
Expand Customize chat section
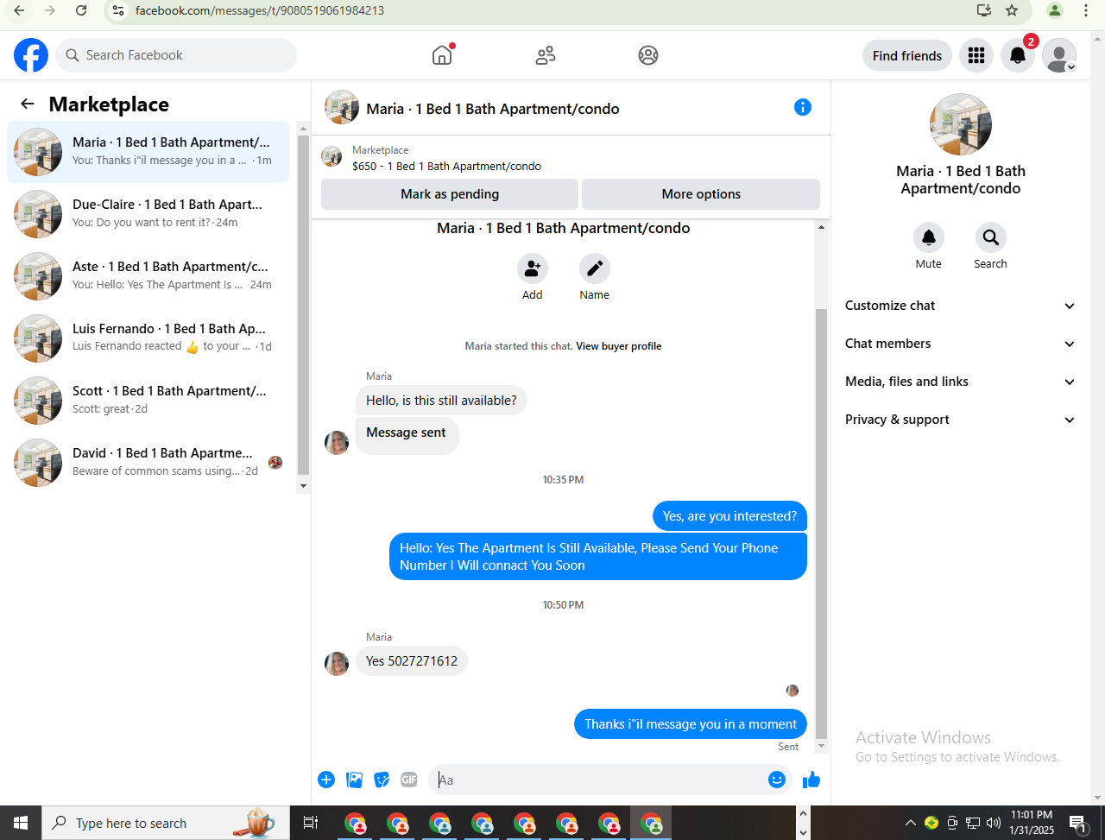click(x=961, y=306)
